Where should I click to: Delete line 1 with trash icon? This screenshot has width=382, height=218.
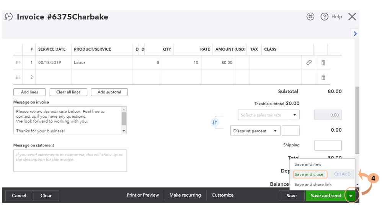pos(323,62)
